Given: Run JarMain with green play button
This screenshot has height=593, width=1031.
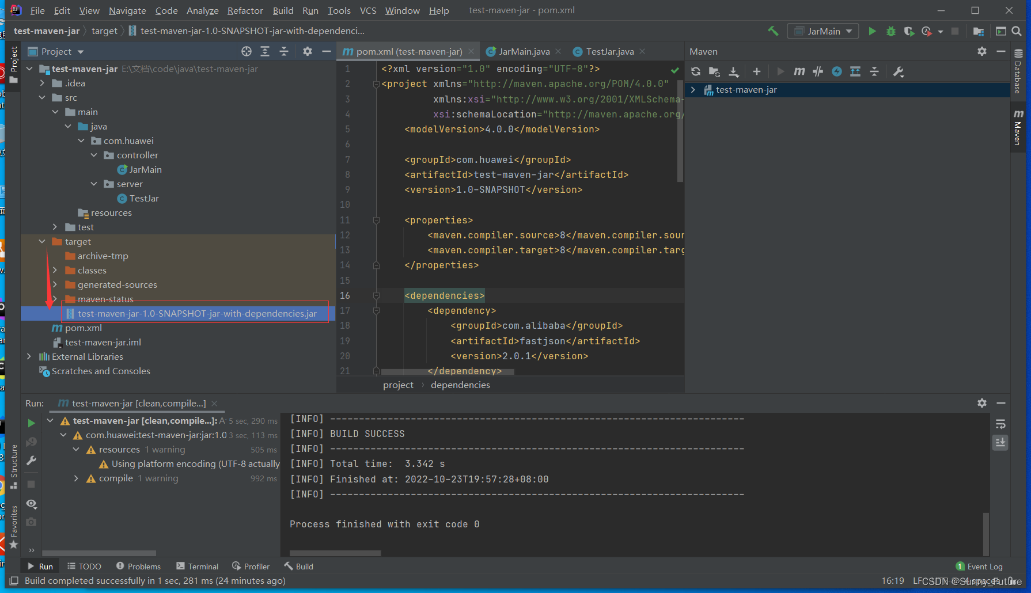Looking at the screenshot, I should tap(872, 31).
